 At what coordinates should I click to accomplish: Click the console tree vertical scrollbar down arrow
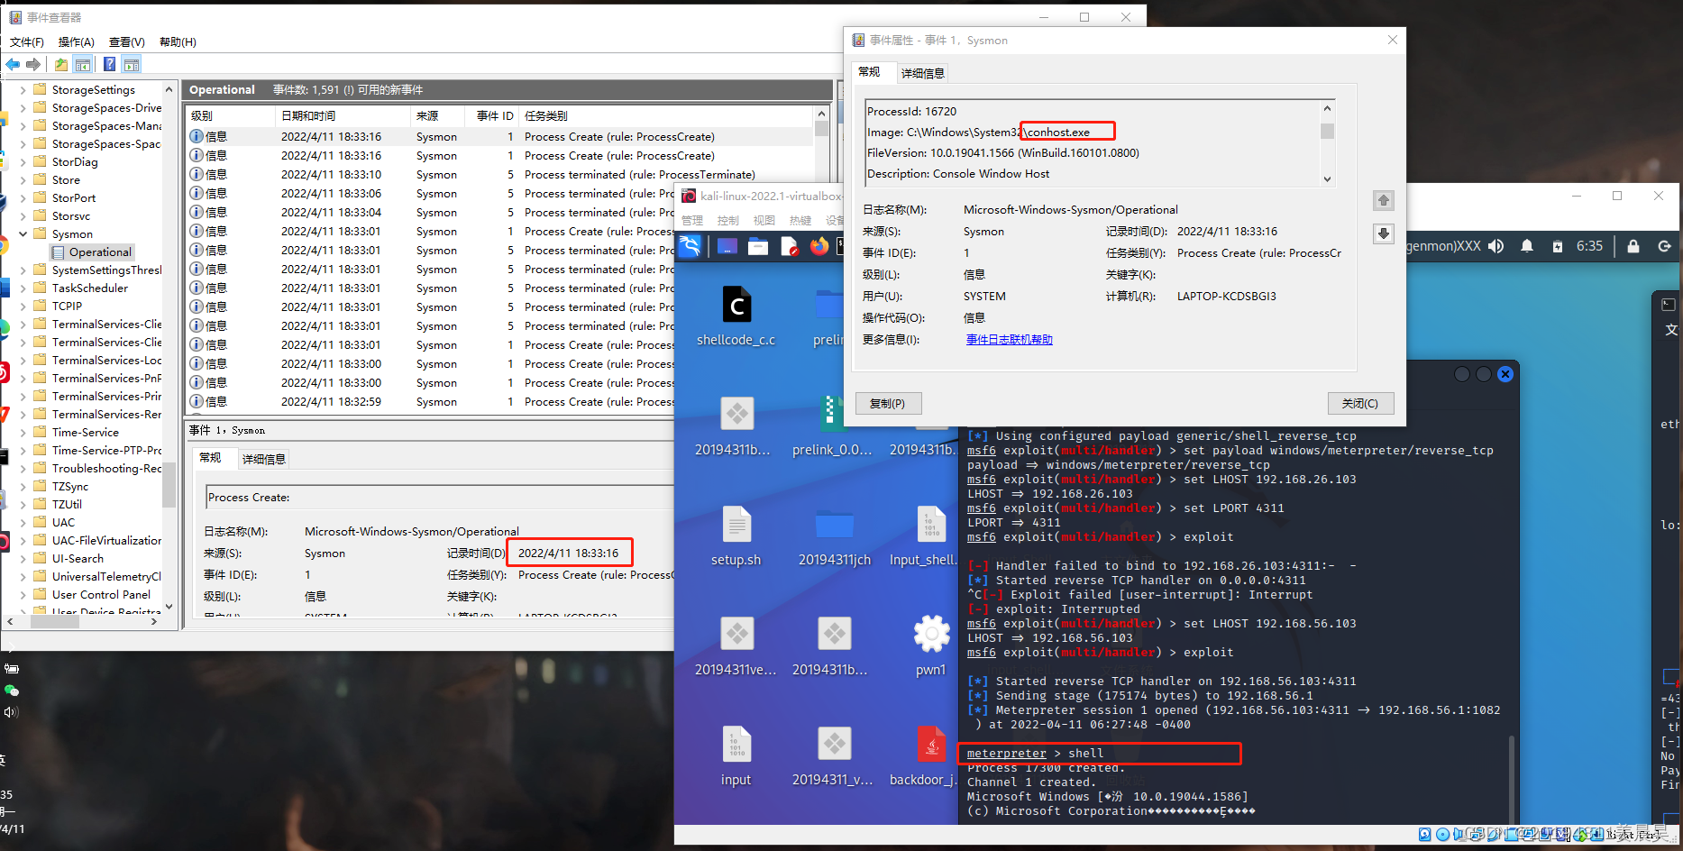coord(169,608)
